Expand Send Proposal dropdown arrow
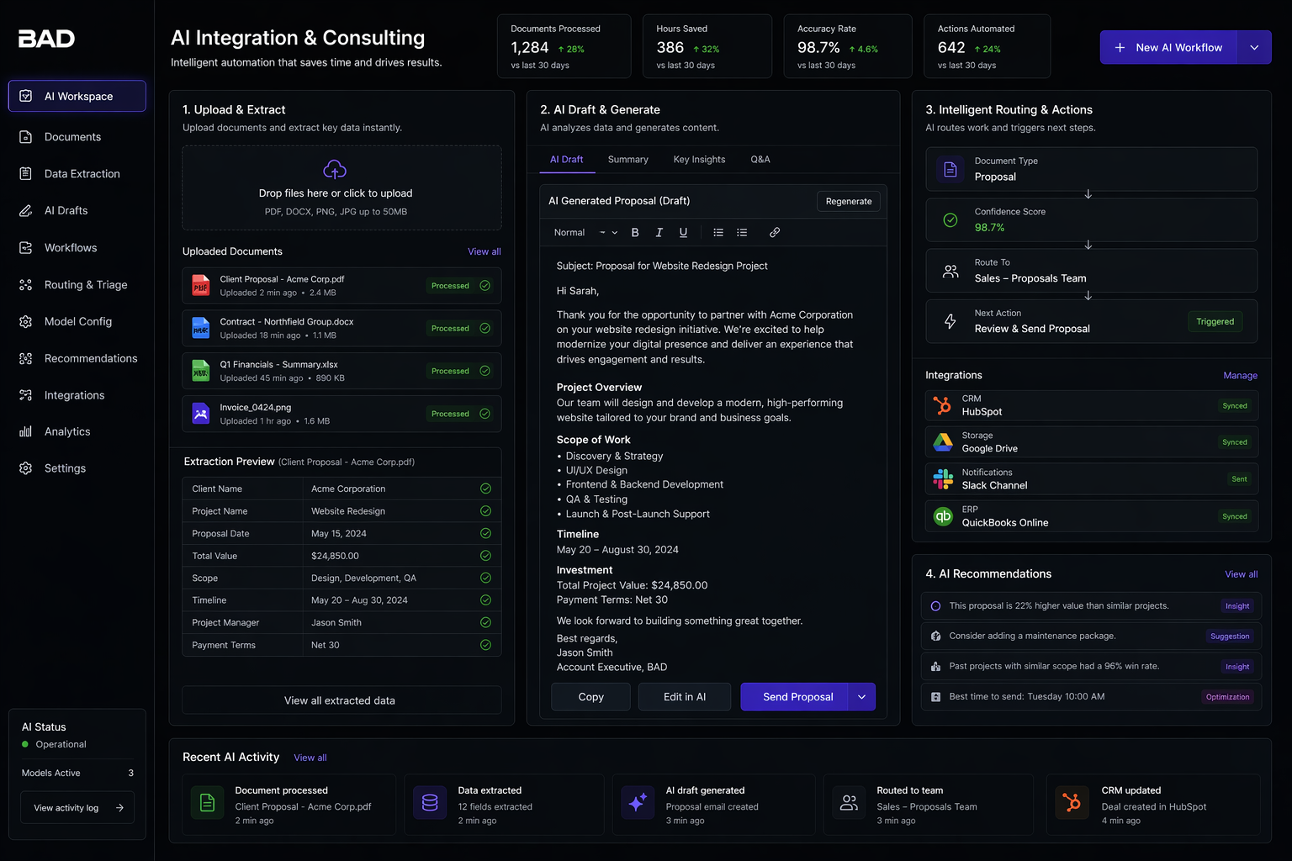The height and width of the screenshot is (861, 1292). point(861,697)
